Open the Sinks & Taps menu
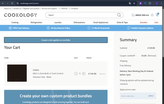Image resolution: width=164 pixels, height=104 pixels. point(122,22)
